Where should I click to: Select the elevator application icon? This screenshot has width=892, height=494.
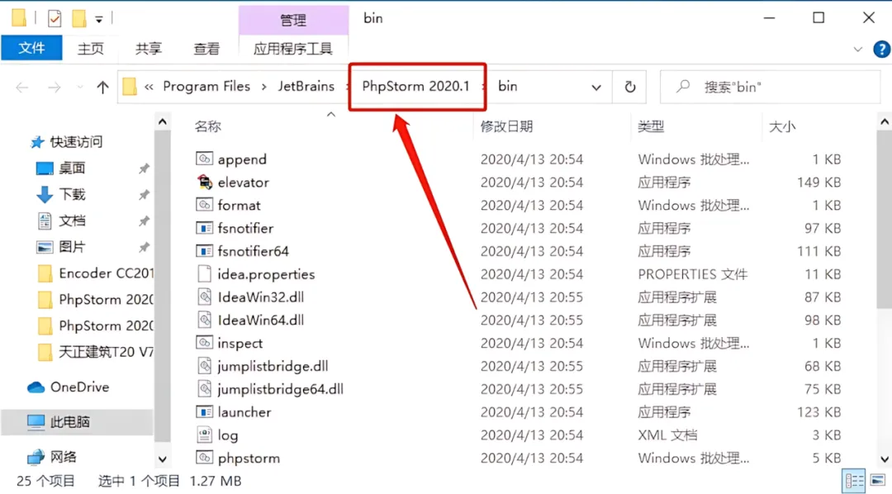click(204, 182)
